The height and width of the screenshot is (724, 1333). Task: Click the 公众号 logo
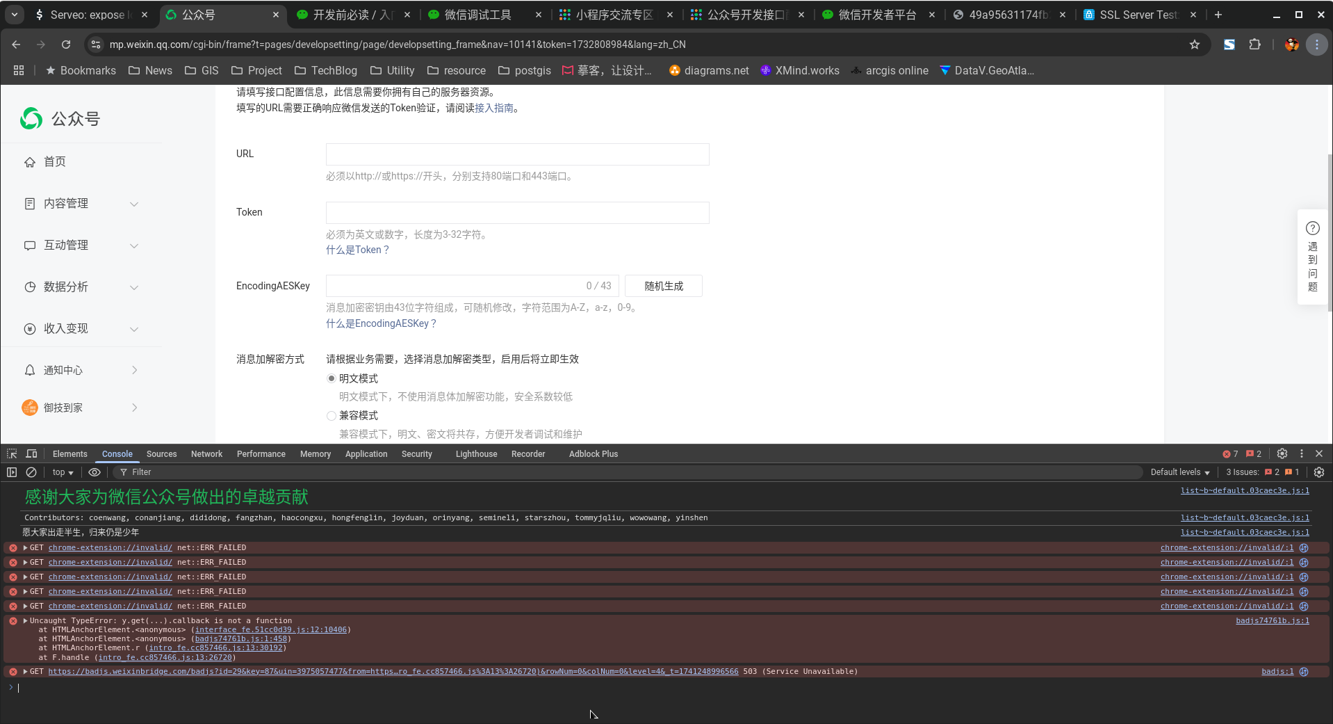click(x=60, y=119)
